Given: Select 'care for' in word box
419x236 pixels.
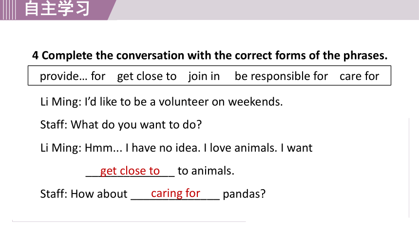Looking at the screenshot, I should (x=359, y=76).
